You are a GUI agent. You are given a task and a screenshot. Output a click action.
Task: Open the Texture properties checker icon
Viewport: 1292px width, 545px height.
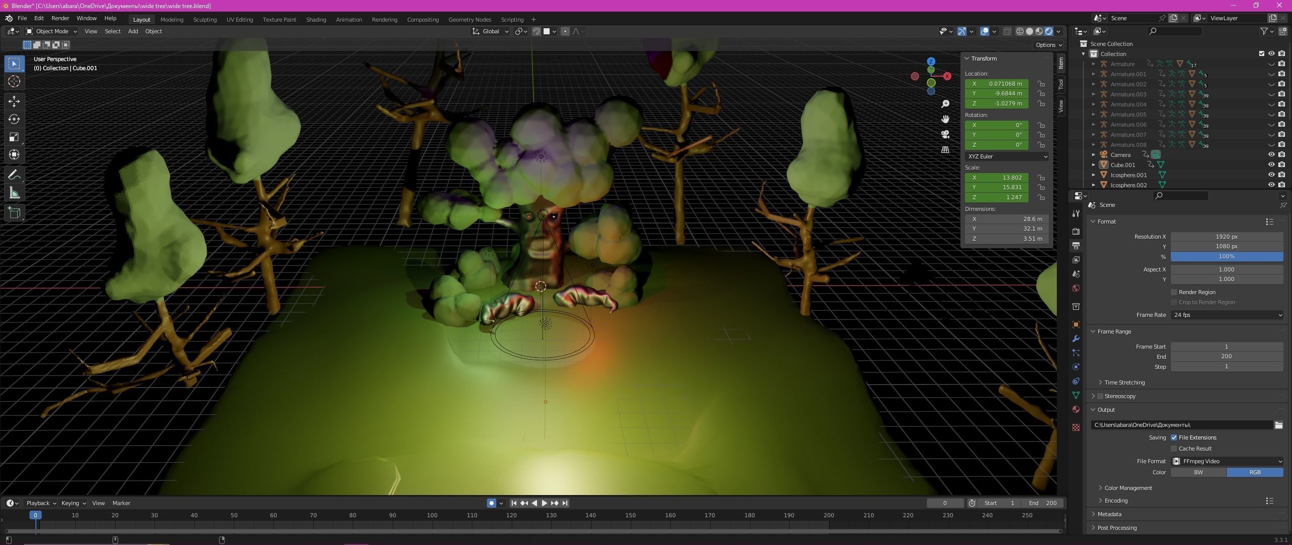pyautogui.click(x=1076, y=427)
